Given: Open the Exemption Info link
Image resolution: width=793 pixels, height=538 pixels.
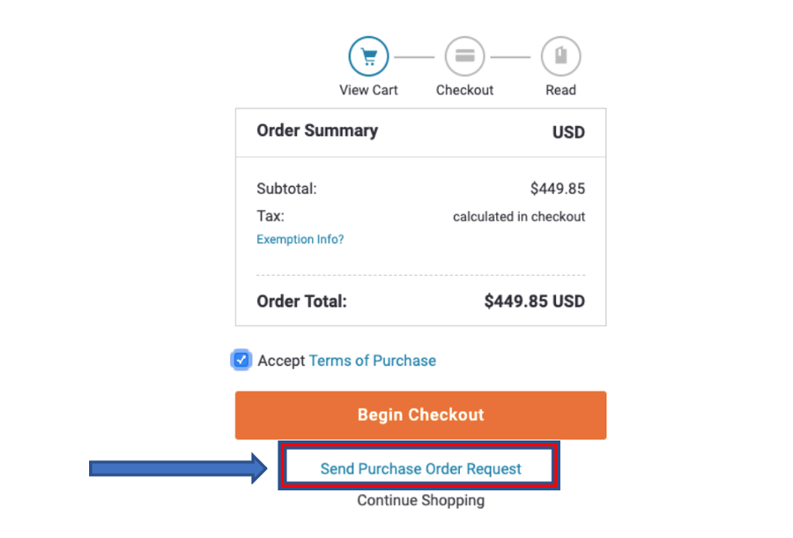Looking at the screenshot, I should 300,239.
